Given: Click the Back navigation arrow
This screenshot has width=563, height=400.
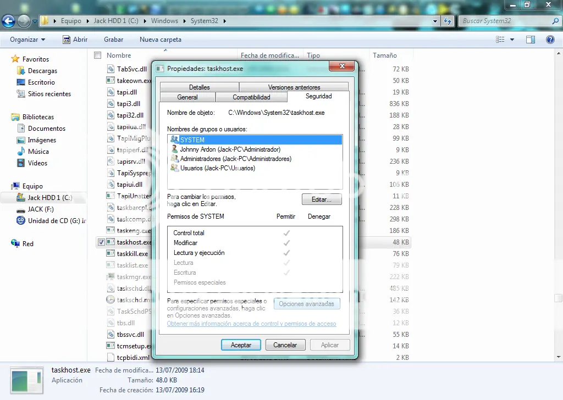Looking at the screenshot, I should [x=9, y=21].
